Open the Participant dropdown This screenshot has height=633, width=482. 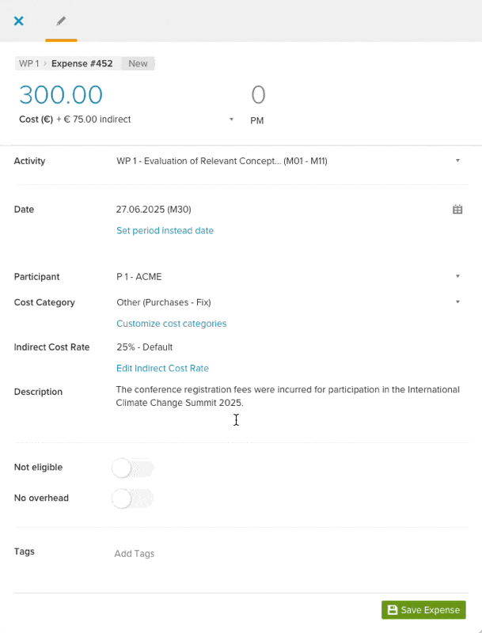pyautogui.click(x=288, y=276)
